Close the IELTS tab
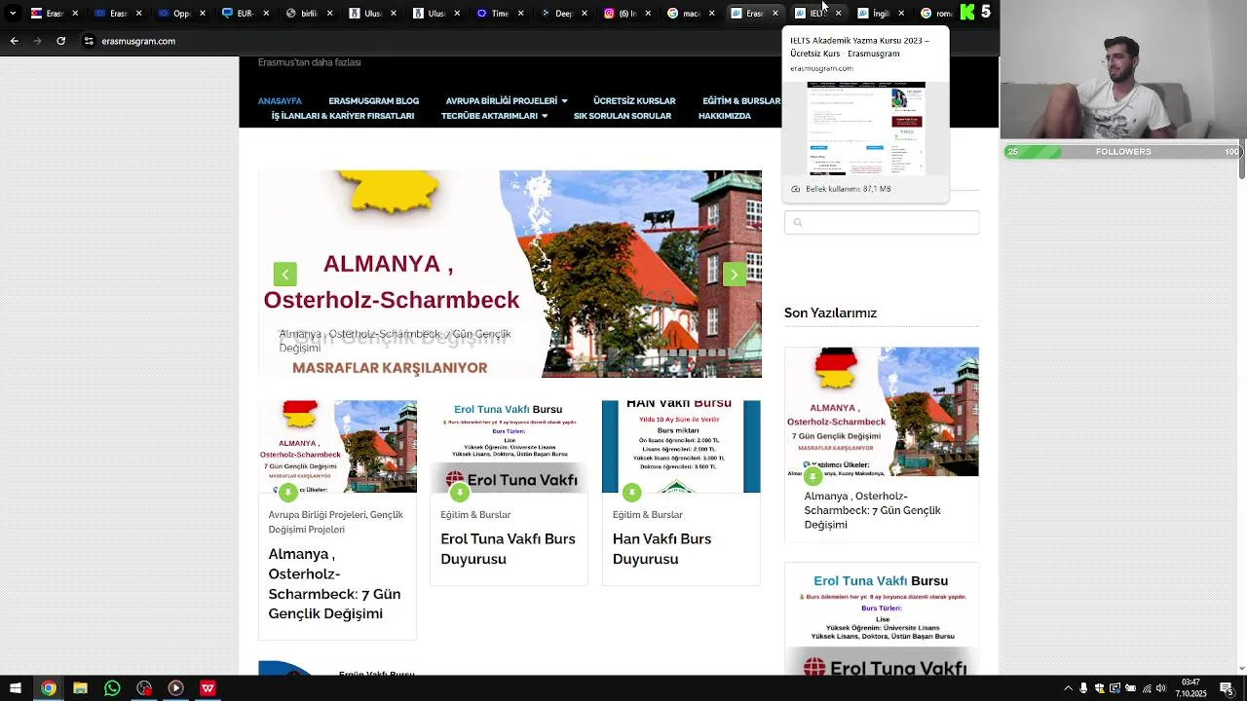Screen dimensions: 1247x701 click(x=838, y=14)
